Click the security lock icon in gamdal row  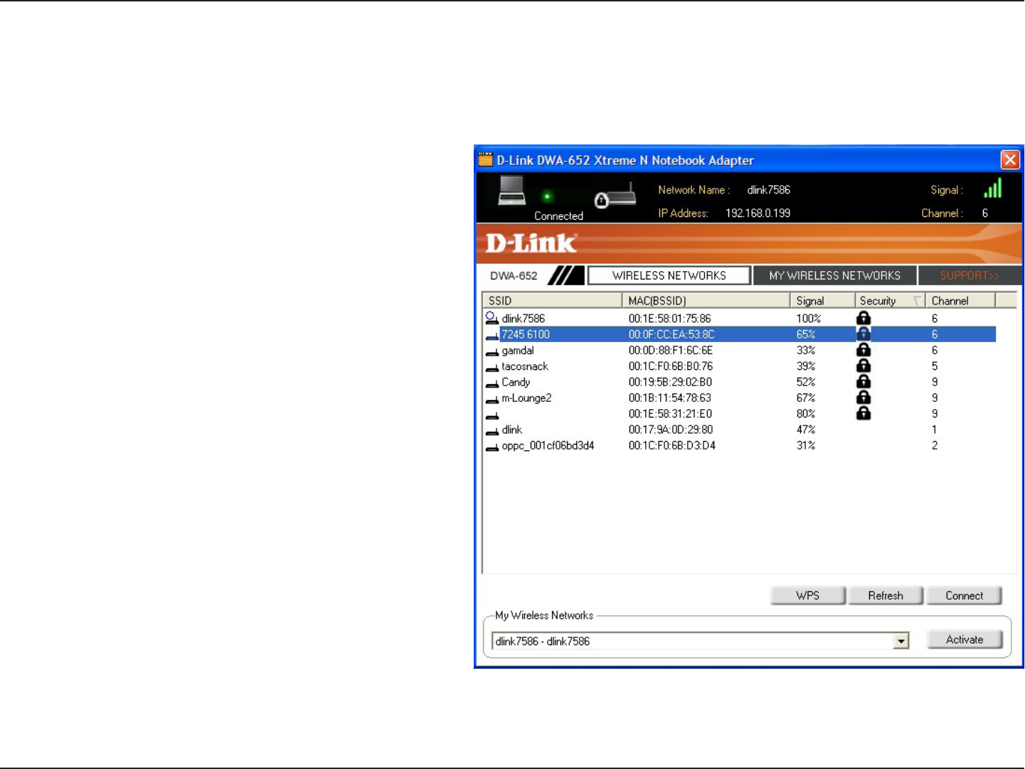tap(864, 349)
